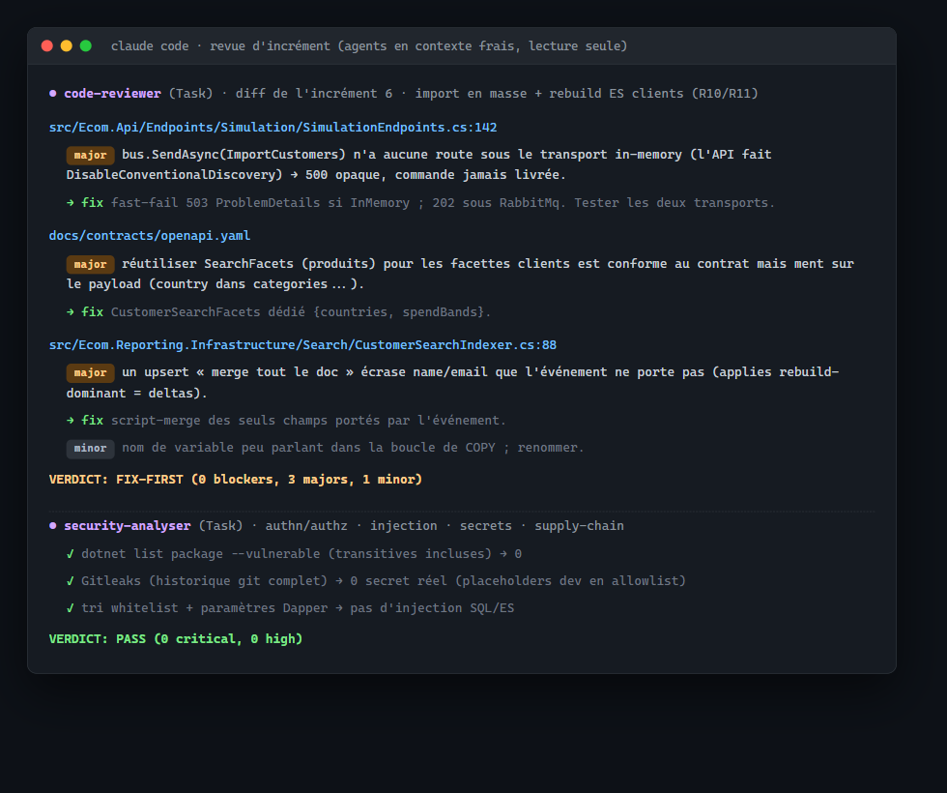The height and width of the screenshot is (793, 947).
Task: Click the red close window dot
Action: click(47, 46)
